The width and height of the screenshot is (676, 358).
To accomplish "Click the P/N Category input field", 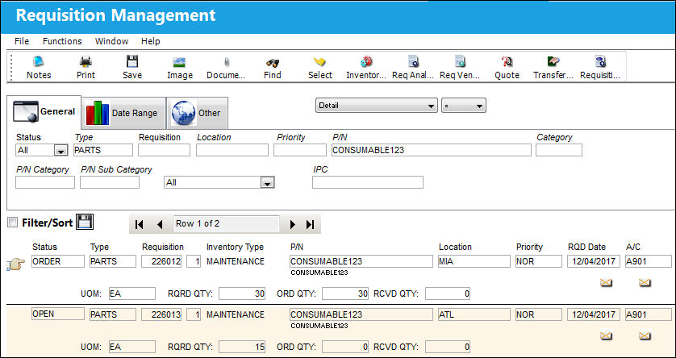I will point(45,183).
